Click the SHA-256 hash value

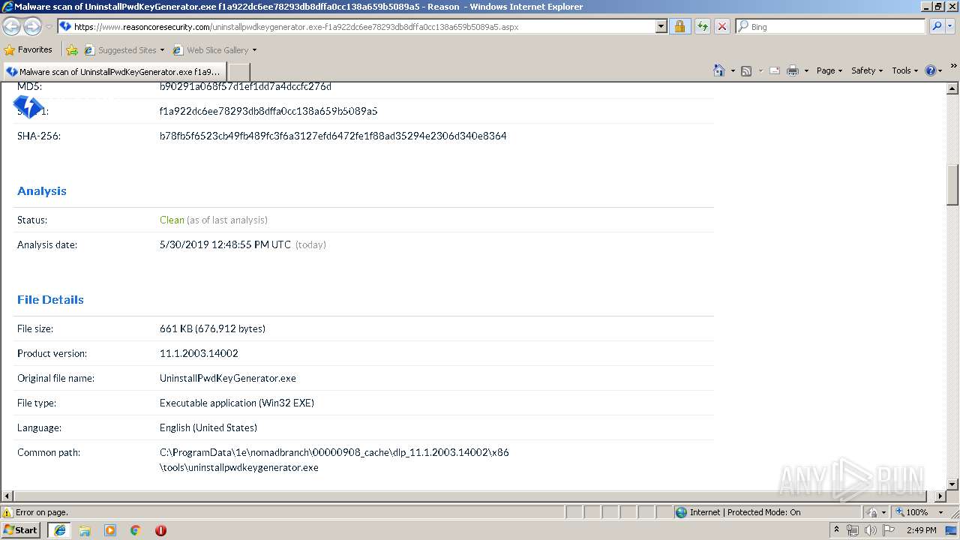coord(333,136)
